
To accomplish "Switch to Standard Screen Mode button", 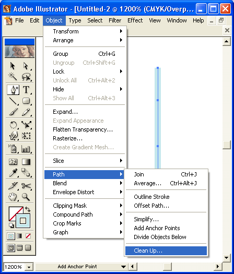I will 11,248.
